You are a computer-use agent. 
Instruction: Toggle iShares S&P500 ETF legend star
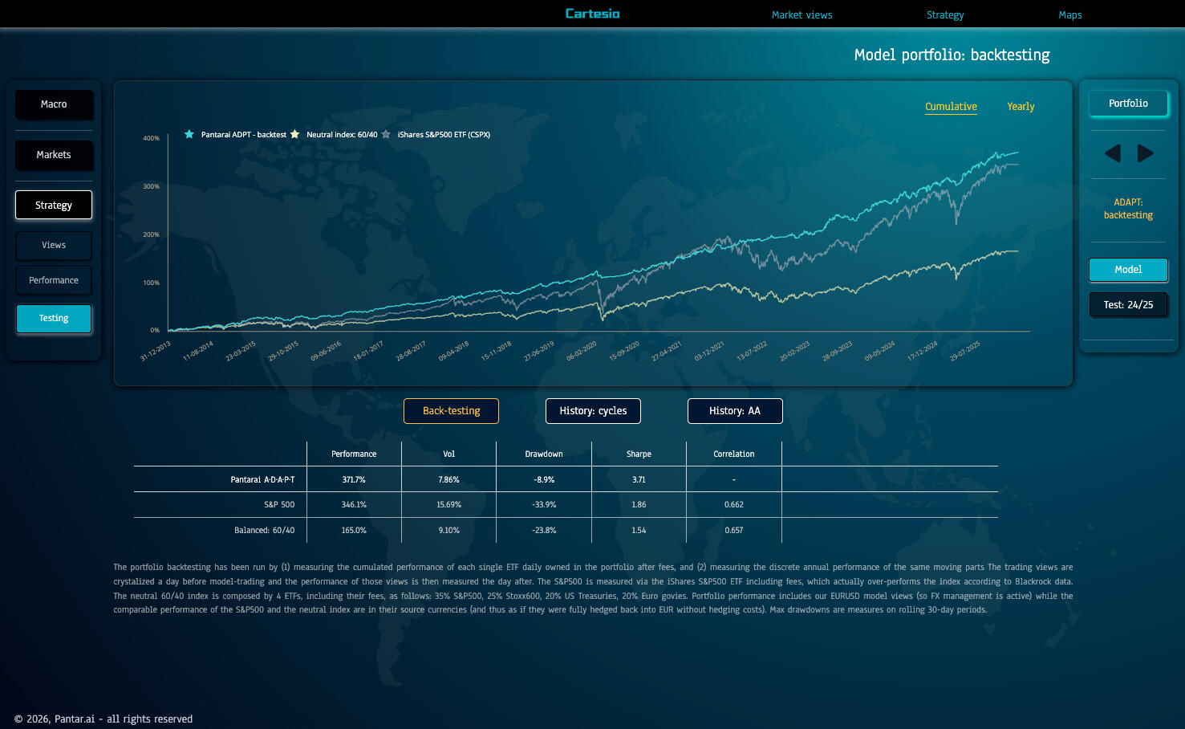coord(387,135)
